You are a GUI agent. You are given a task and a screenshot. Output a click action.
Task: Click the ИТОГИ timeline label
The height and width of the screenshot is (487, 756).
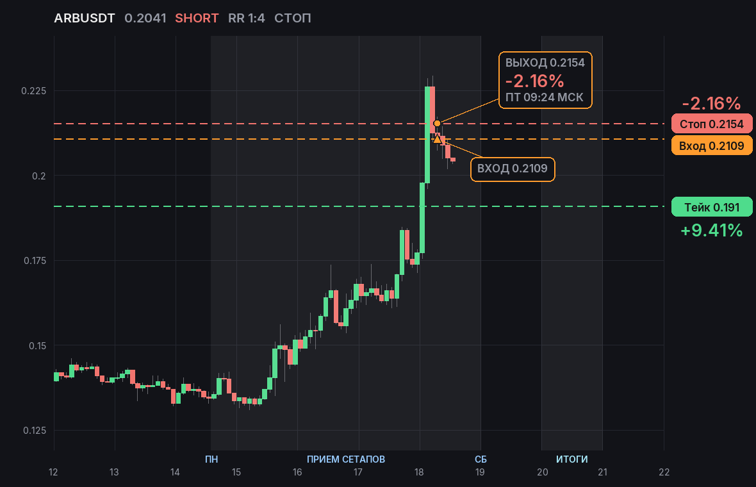tap(572, 459)
